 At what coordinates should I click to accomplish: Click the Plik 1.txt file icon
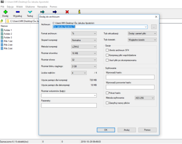[x=2, y=41]
